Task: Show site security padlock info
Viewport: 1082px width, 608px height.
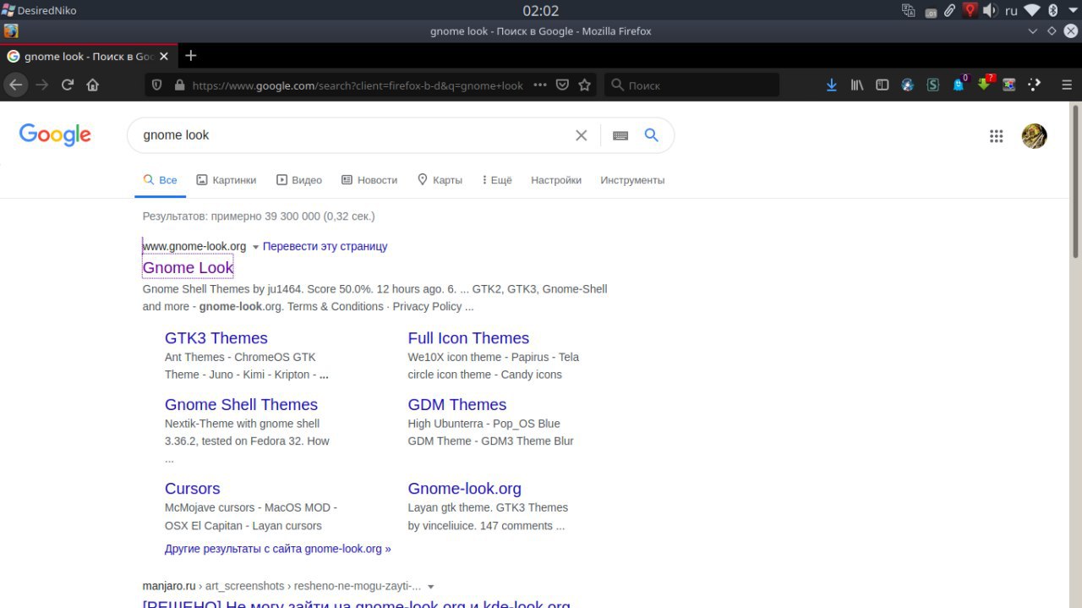Action: coord(178,85)
